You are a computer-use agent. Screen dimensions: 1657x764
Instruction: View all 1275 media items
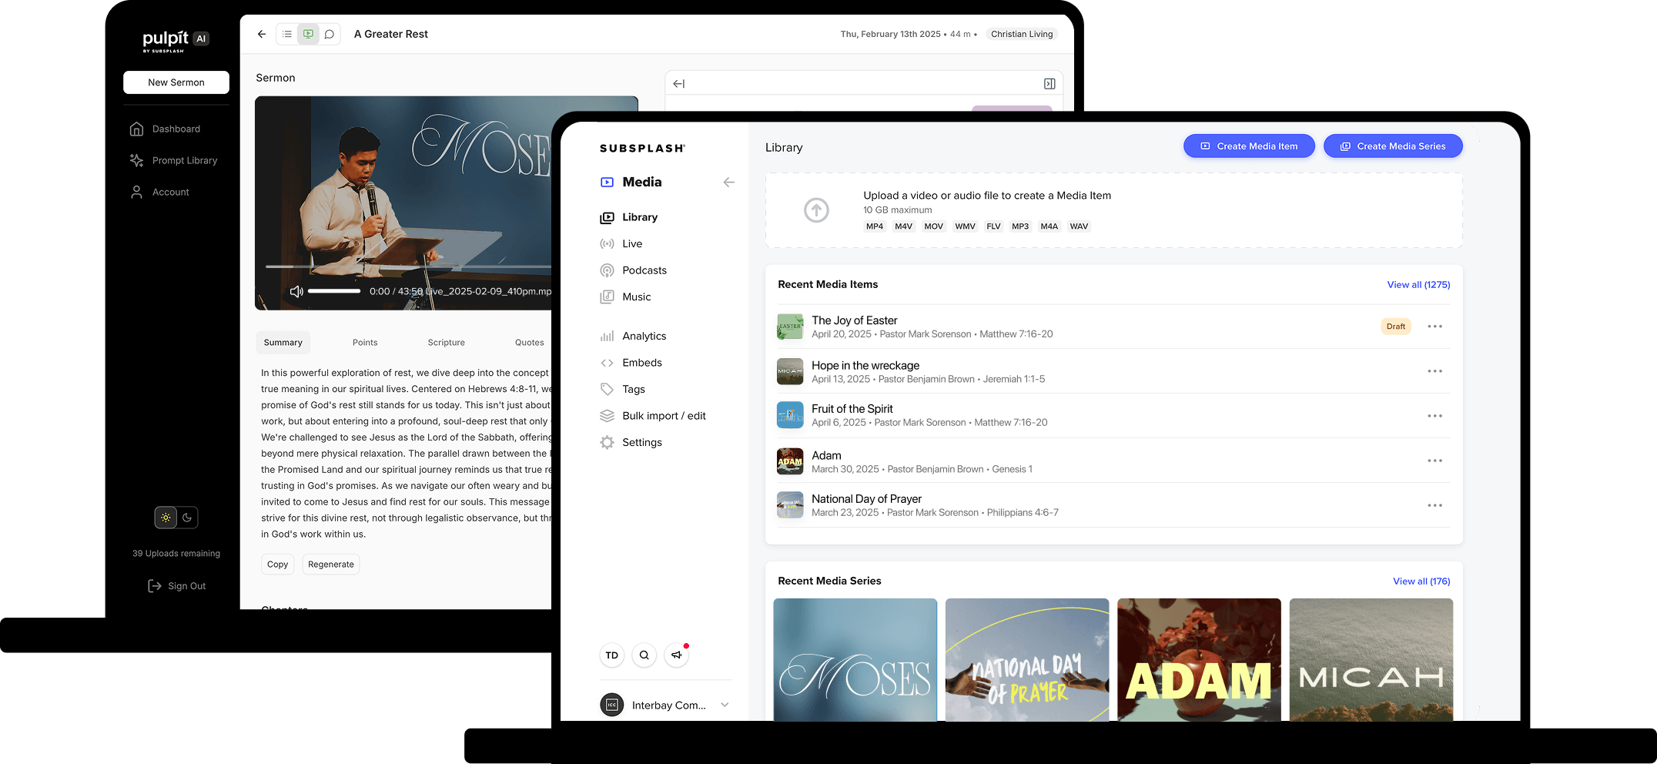pos(1418,285)
